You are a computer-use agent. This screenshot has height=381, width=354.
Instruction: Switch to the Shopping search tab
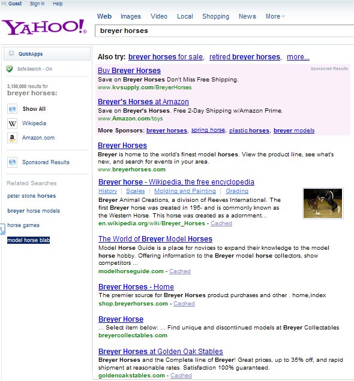coord(216,16)
